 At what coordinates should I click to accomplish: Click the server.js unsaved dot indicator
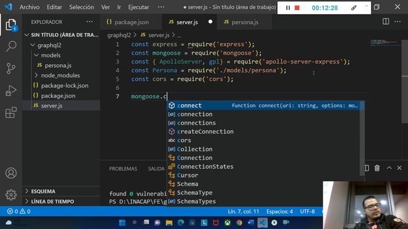tap(210, 22)
